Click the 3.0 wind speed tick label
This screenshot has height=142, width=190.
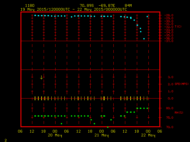170,77
